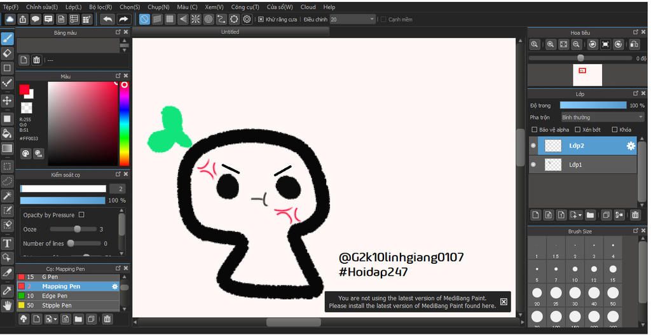Select the Text tool

click(x=7, y=243)
